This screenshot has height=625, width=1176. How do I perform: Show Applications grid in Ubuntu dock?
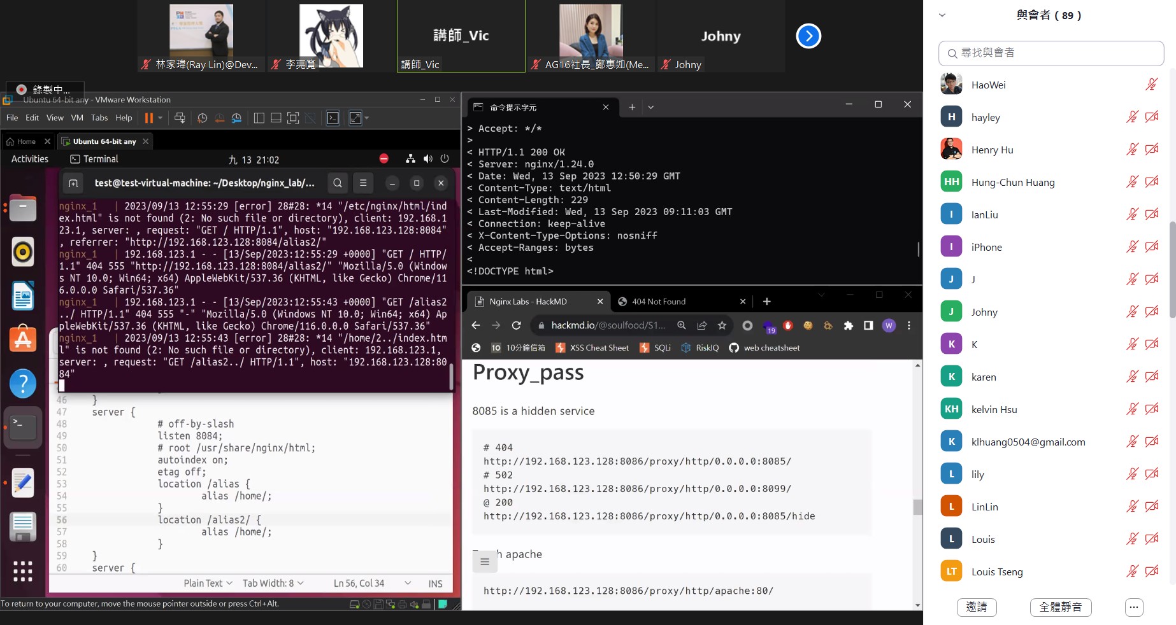point(23,571)
